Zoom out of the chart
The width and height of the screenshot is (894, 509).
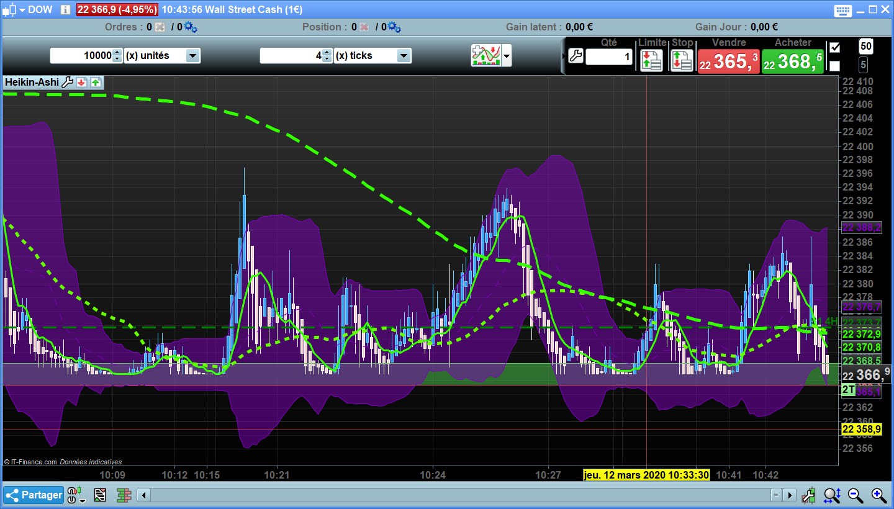pos(856,495)
